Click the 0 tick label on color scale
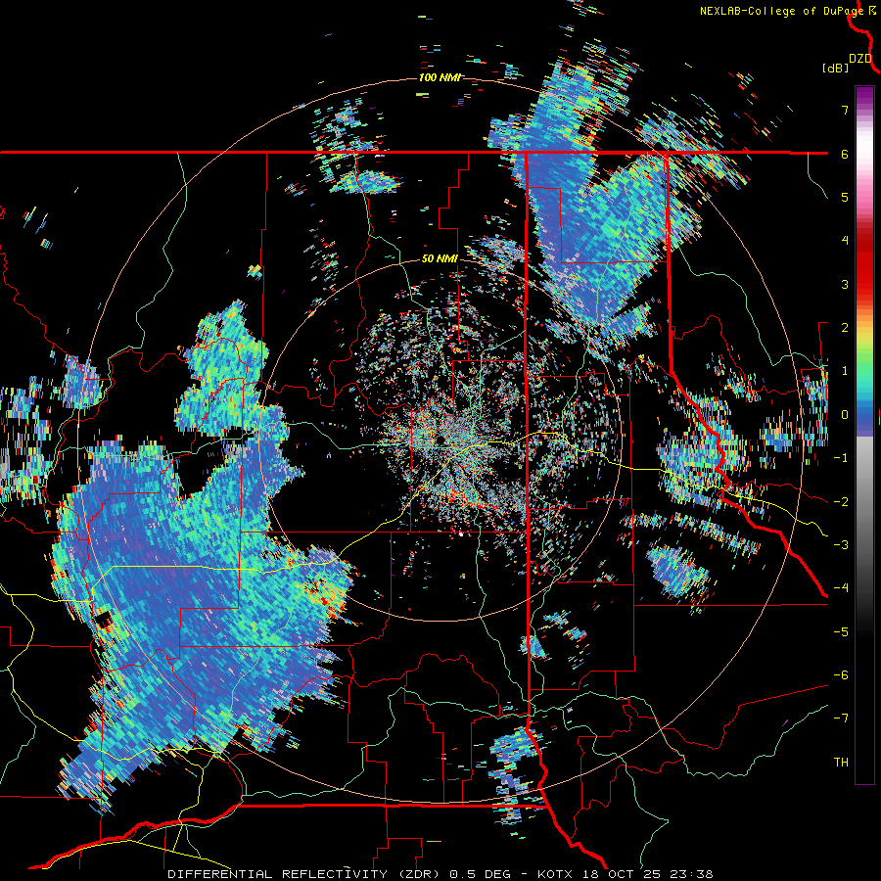The image size is (881, 881). (x=845, y=415)
